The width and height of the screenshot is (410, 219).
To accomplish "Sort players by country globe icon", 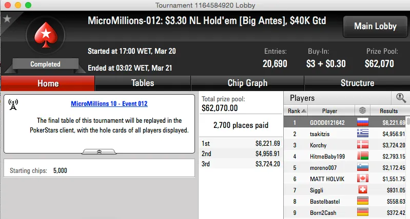I will coord(363,111).
